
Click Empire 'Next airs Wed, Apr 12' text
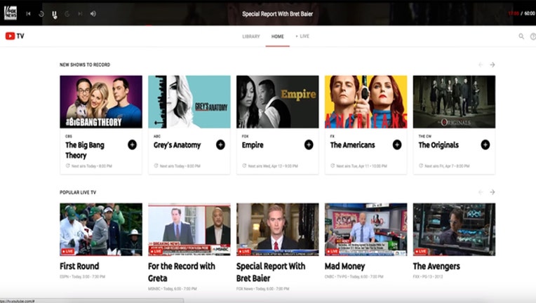pos(273,166)
